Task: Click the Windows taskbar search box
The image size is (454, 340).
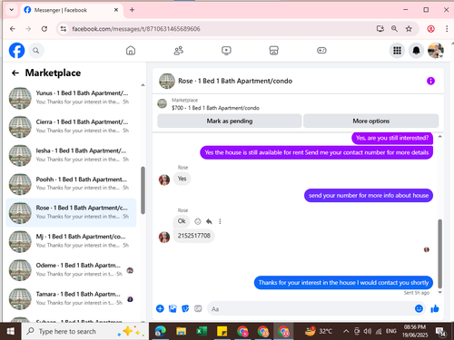Action: 84,332
